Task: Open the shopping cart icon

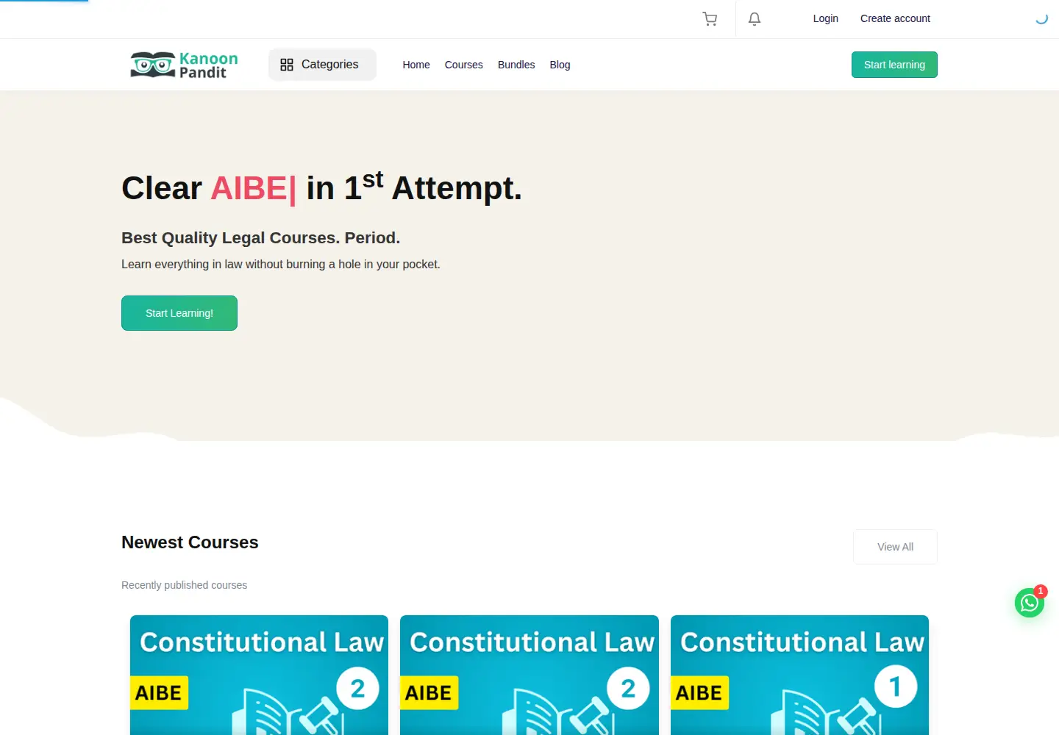Action: coord(710,19)
